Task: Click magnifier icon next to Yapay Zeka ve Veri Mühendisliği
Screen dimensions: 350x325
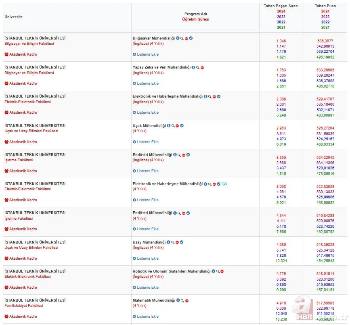Action: (197, 68)
